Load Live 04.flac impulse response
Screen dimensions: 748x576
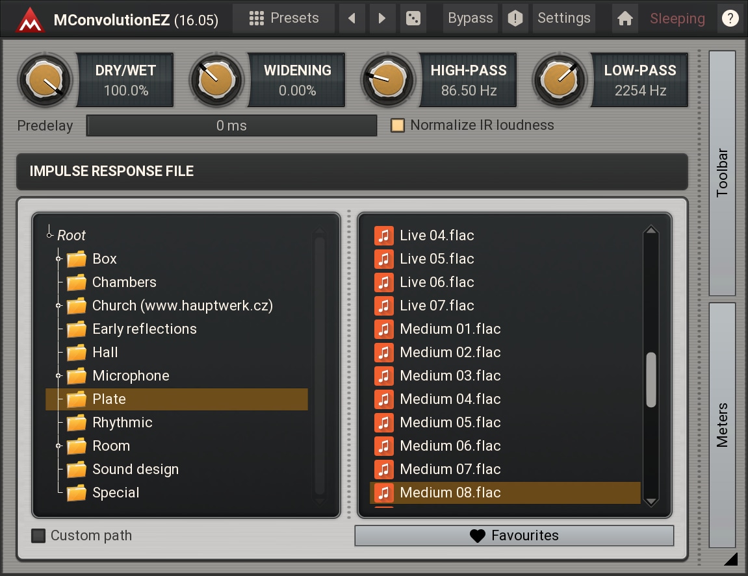click(x=505, y=236)
